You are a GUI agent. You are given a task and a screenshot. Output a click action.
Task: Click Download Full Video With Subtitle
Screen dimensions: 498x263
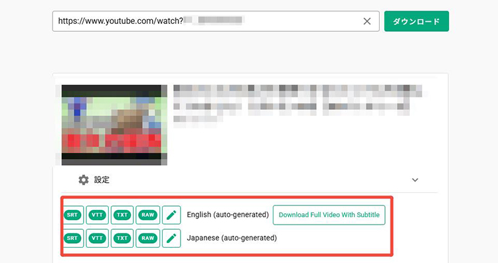[x=329, y=215]
